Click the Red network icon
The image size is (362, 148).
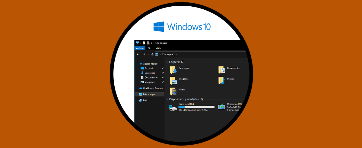pos(141,100)
